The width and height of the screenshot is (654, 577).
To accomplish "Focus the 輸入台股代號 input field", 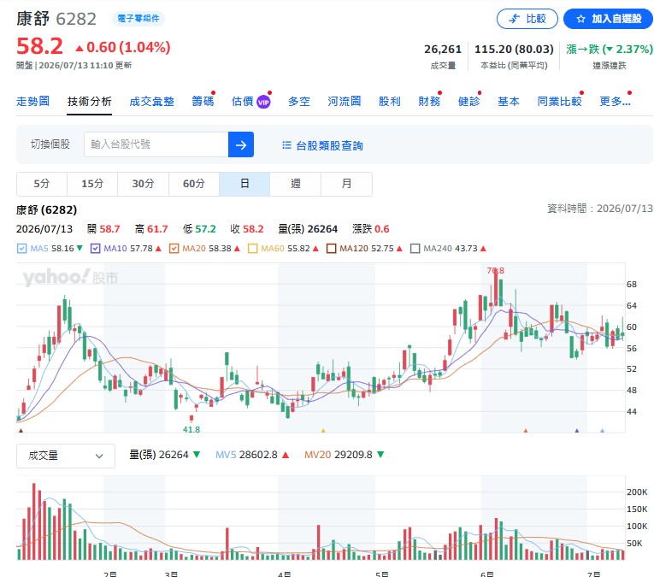I will (156, 144).
